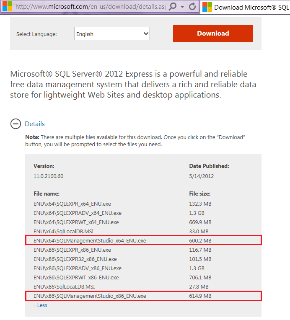Click the ENU\x86\SQLEXPRWT_x86_ENU.exe file name

tap(76, 277)
